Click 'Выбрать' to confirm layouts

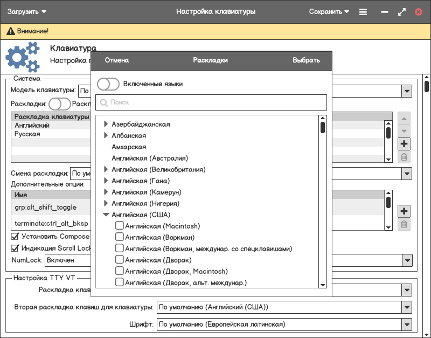306,60
